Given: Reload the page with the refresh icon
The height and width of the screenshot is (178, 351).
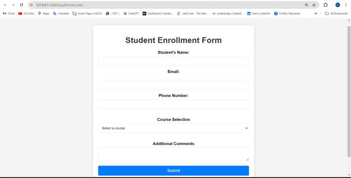Looking at the screenshot, I should [x=21, y=5].
